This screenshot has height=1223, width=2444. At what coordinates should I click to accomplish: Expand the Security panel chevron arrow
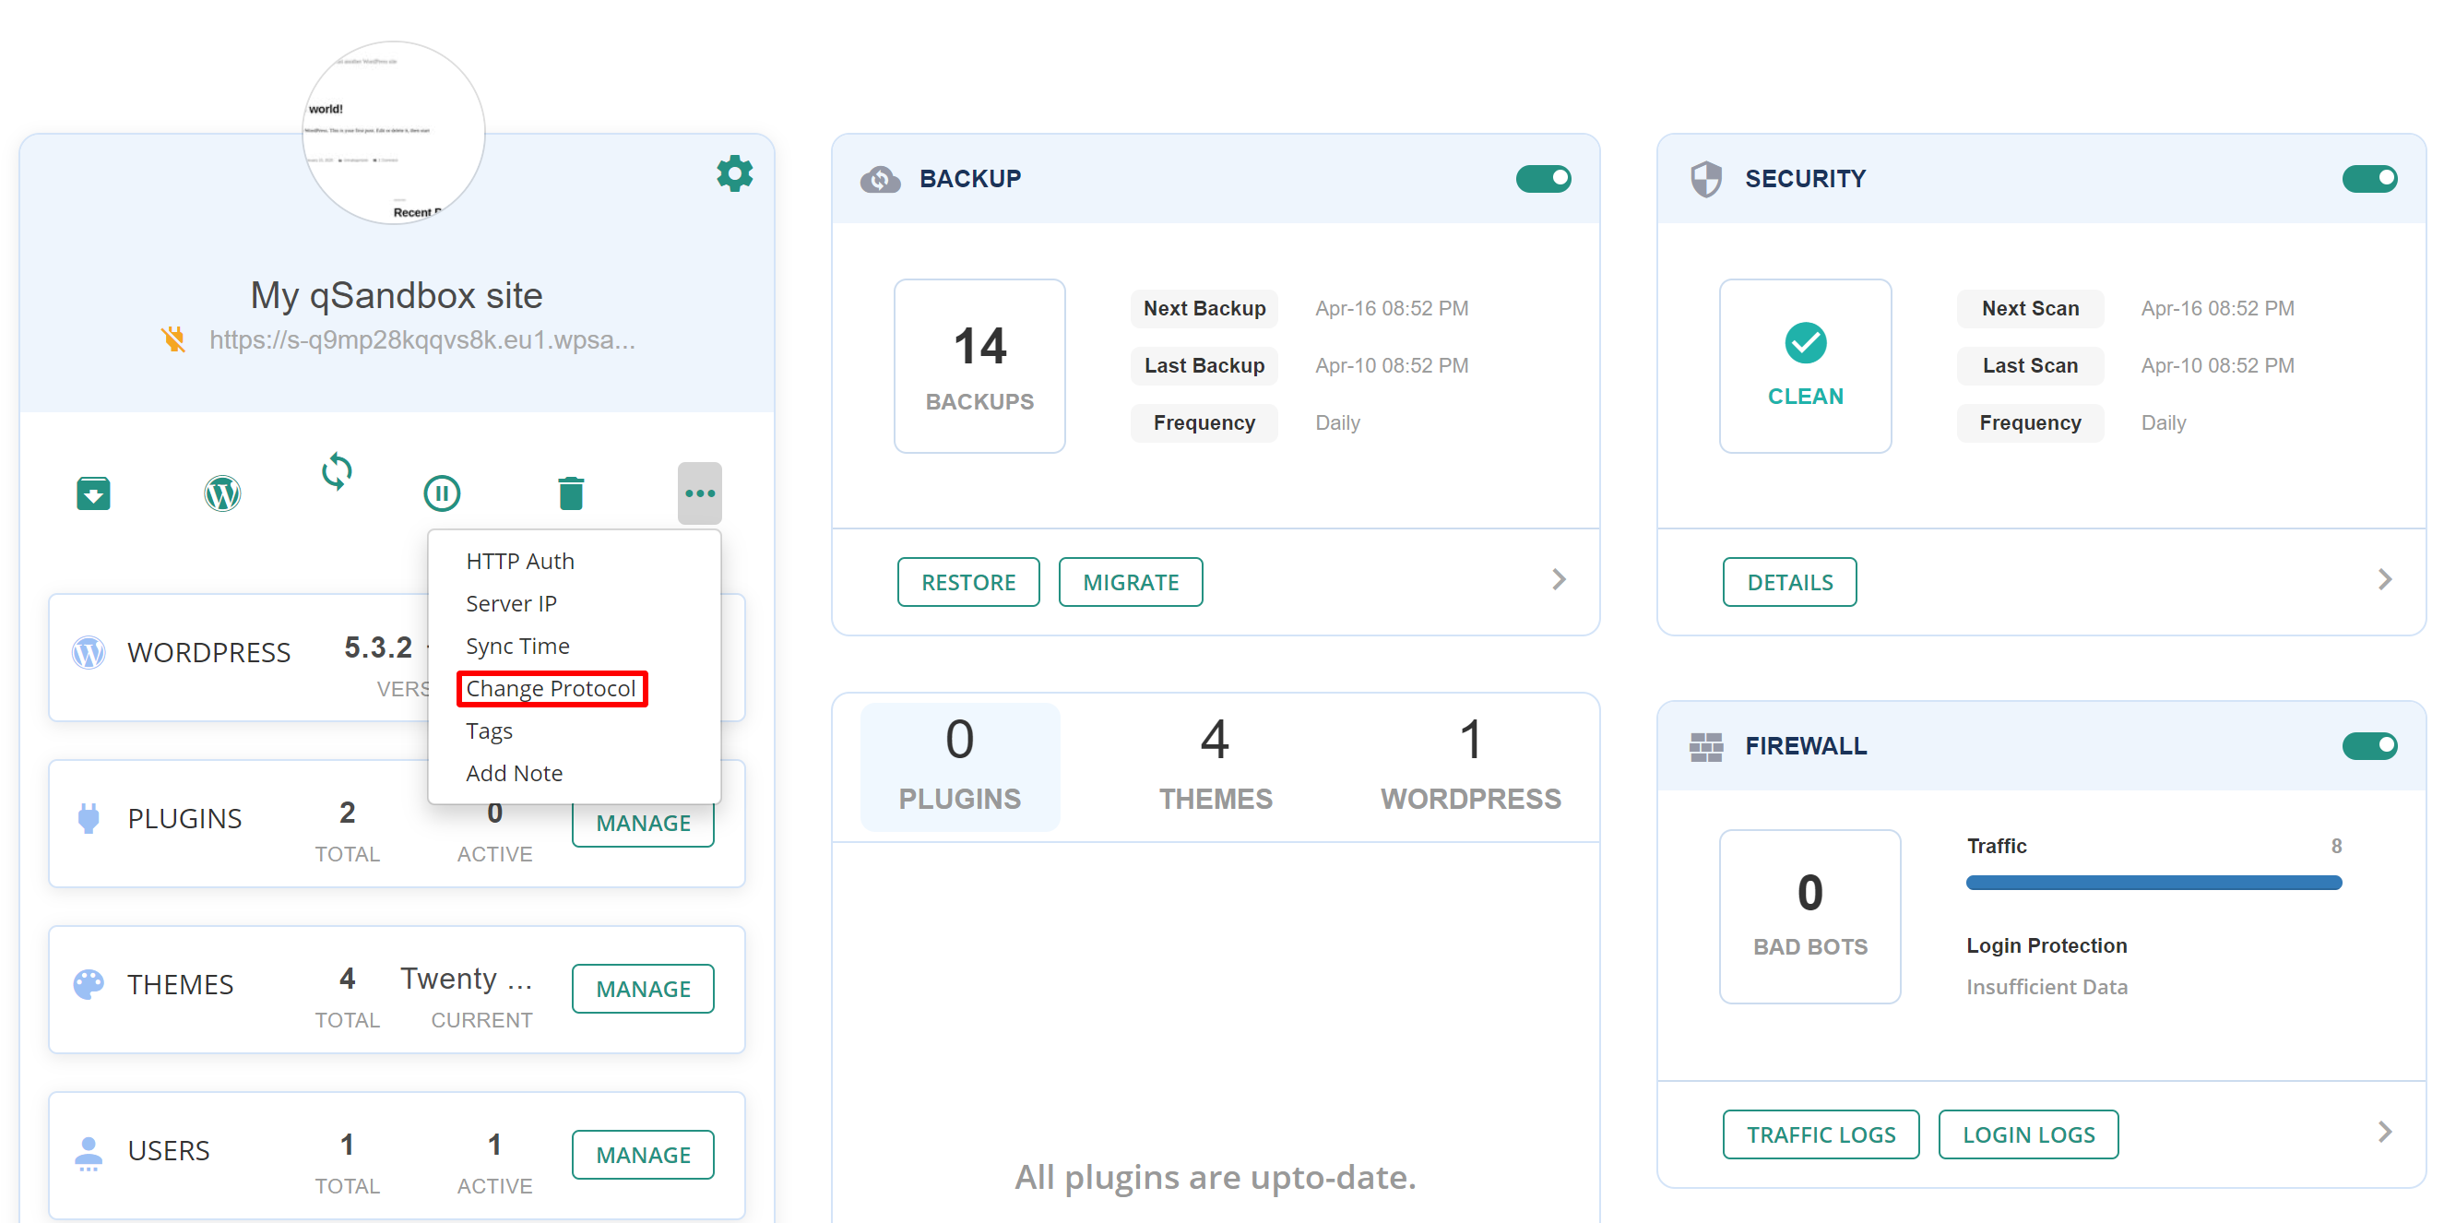click(2384, 580)
